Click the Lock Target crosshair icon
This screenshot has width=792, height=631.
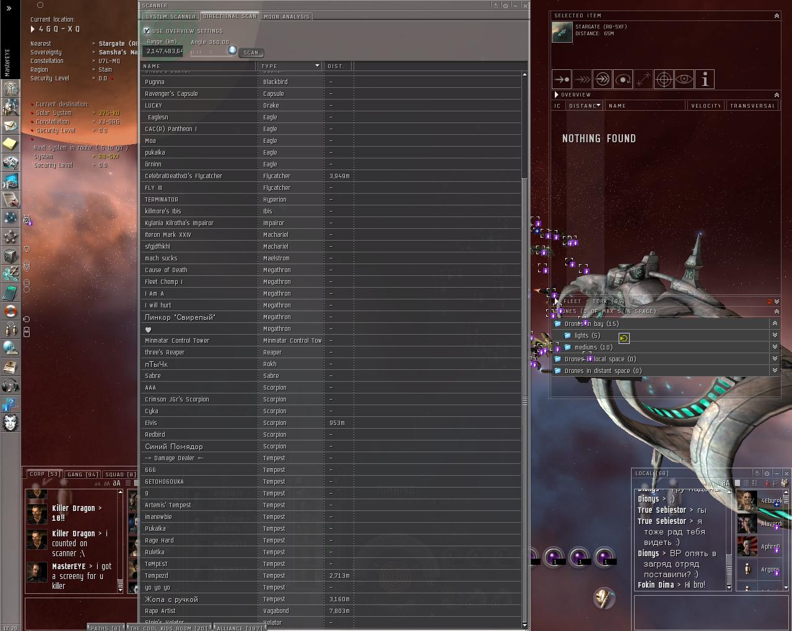(664, 79)
